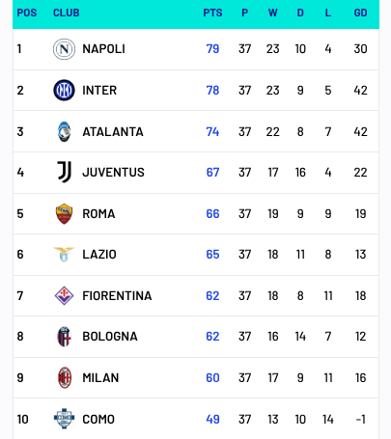The width and height of the screenshot is (391, 439).
Task: Click the POS column header
Action: point(27,13)
